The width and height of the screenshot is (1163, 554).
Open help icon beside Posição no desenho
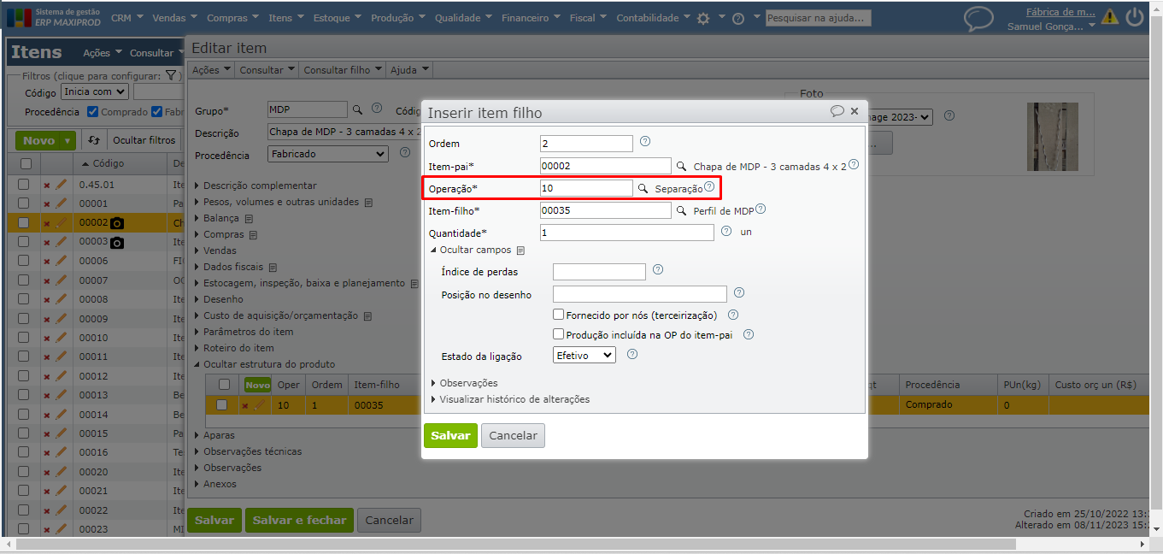(739, 293)
